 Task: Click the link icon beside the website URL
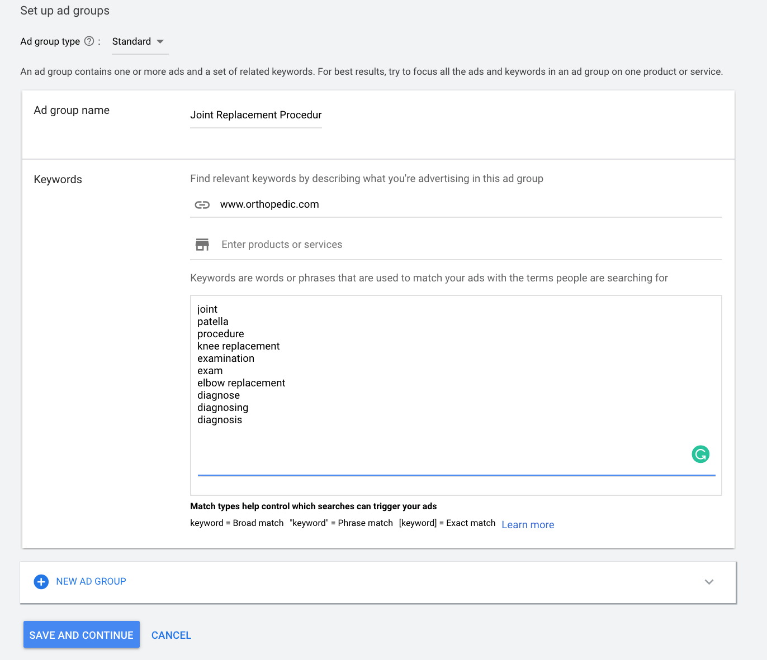202,205
